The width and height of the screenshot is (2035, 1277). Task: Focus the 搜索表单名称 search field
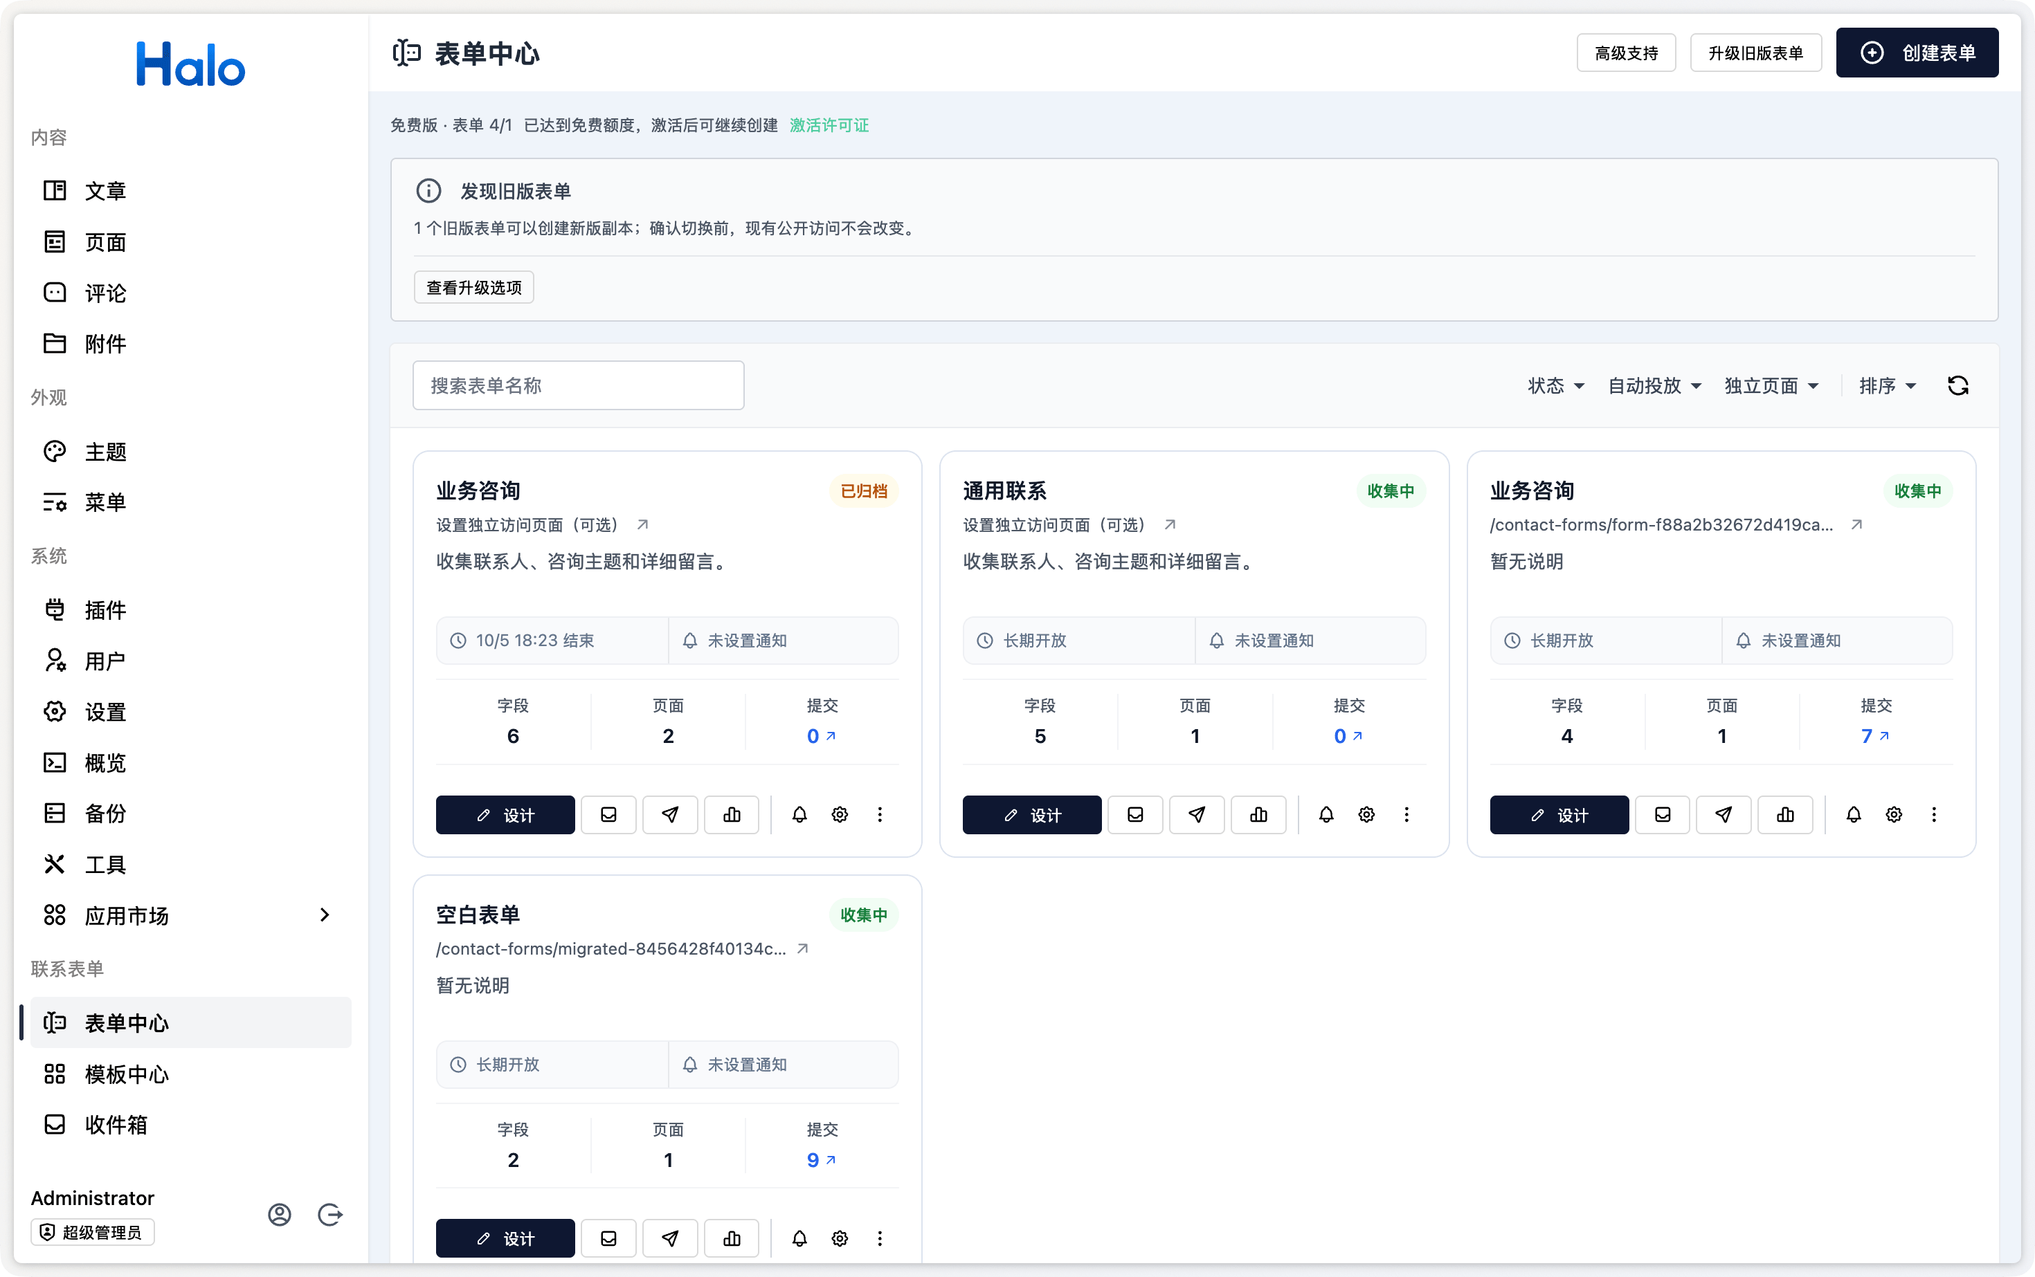click(x=578, y=385)
